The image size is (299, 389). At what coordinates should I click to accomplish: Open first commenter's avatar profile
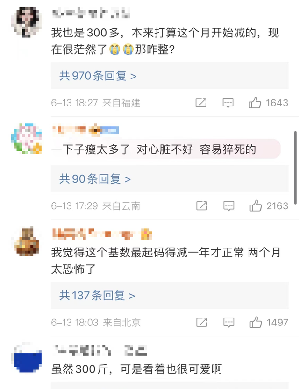click(26, 22)
